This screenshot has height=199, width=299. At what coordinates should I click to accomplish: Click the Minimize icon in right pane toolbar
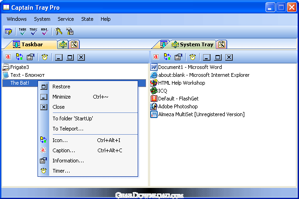(x=207, y=57)
